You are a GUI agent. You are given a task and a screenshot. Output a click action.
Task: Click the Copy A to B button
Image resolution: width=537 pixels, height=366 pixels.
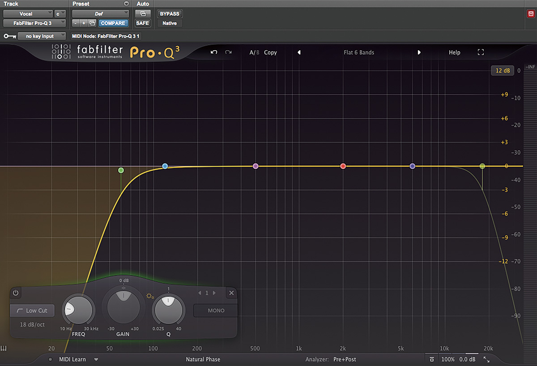[270, 52]
